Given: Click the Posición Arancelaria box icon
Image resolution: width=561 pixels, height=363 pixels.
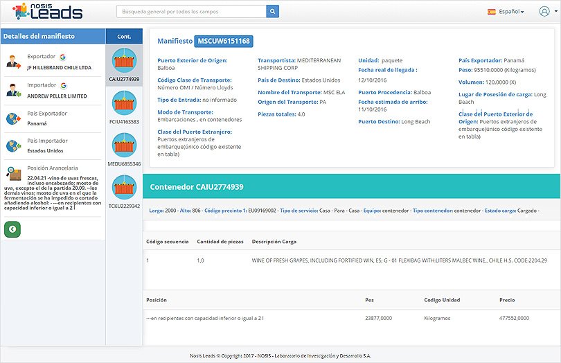Looking at the screenshot, I should coord(14,174).
